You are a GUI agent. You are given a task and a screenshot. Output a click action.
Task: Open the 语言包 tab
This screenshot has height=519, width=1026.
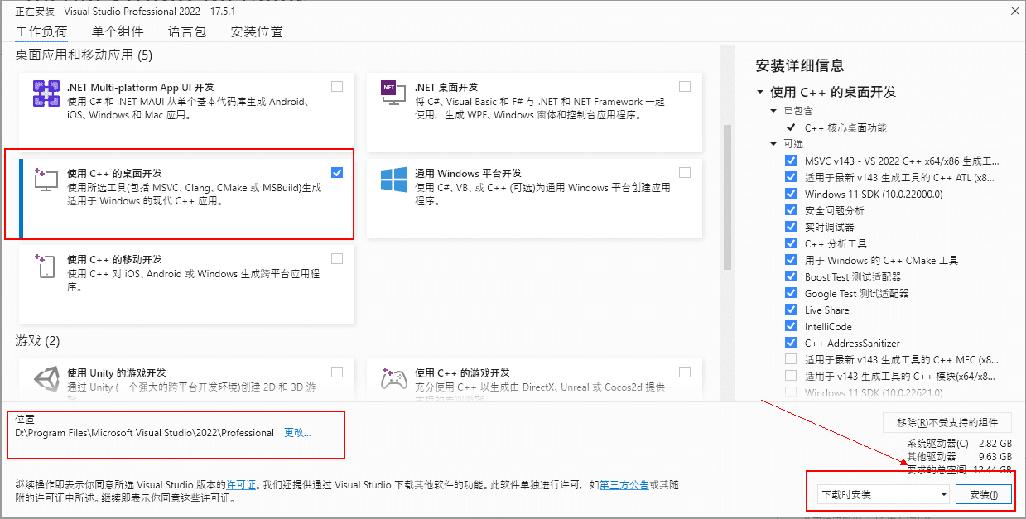(186, 31)
